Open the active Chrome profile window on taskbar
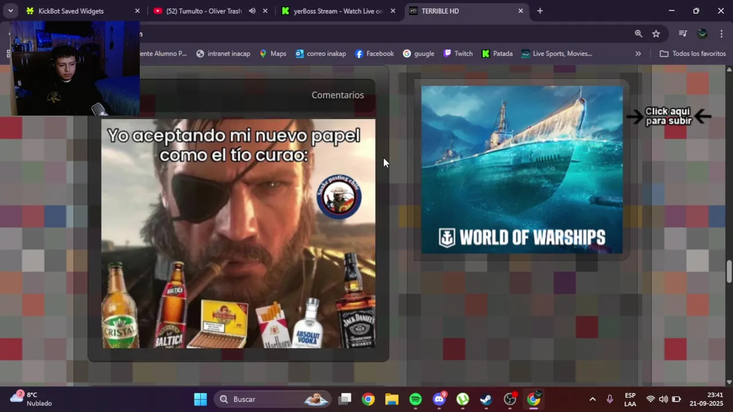The image size is (733, 412). pyautogui.click(x=534, y=399)
